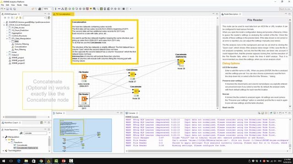Expand the Joiner folder in Explorer
Screen dimensions: 293x164
(x=7, y=52)
